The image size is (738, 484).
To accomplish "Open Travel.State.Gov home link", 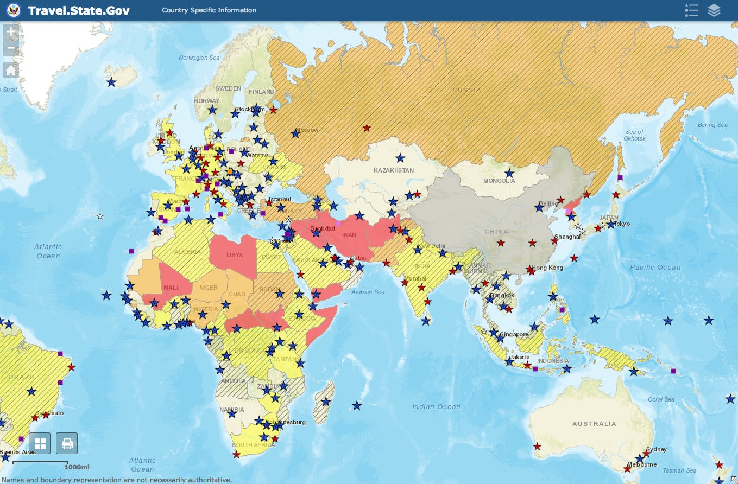I will tap(79, 10).
